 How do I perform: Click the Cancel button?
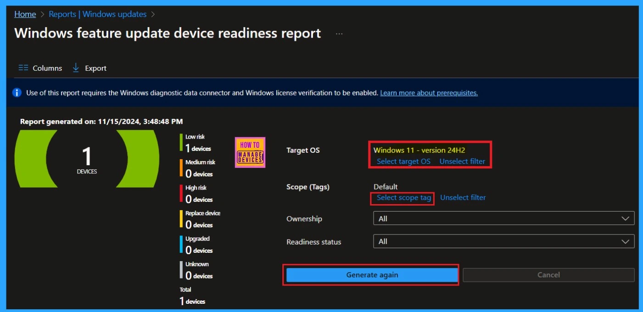coord(548,275)
